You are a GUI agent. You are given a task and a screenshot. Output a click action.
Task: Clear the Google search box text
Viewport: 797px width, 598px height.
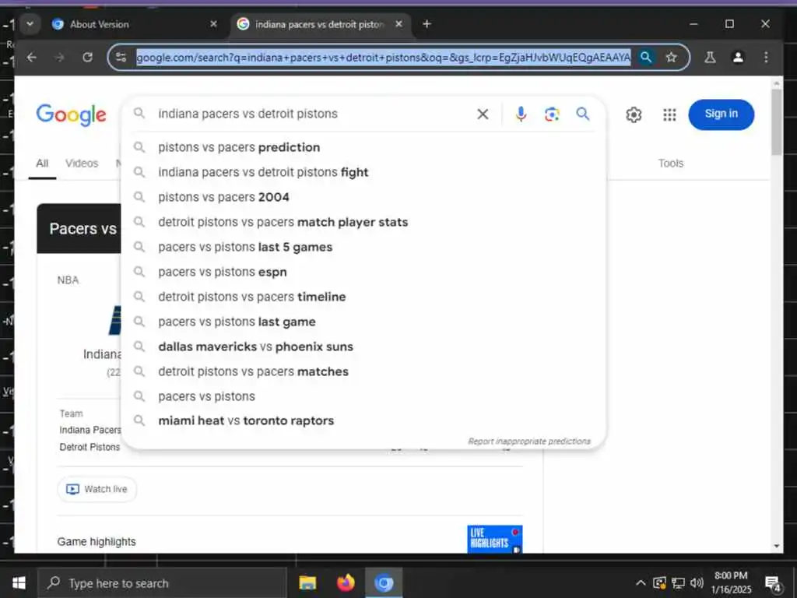(483, 114)
